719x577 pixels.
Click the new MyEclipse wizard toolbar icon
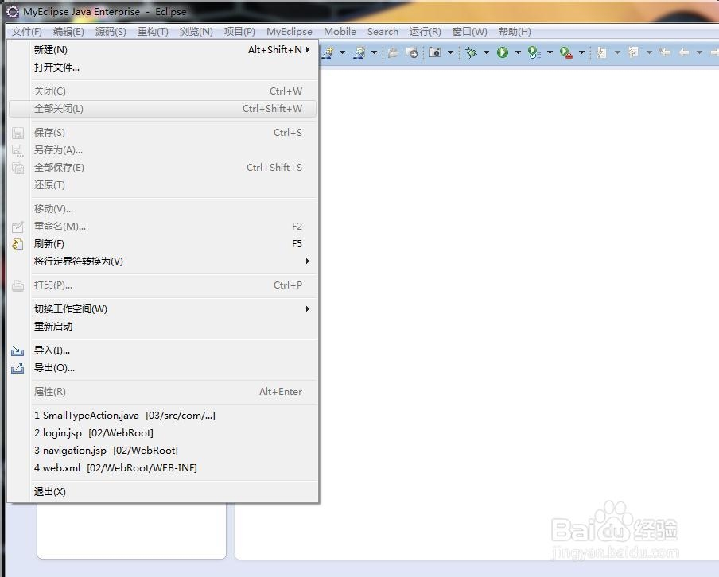(x=328, y=52)
